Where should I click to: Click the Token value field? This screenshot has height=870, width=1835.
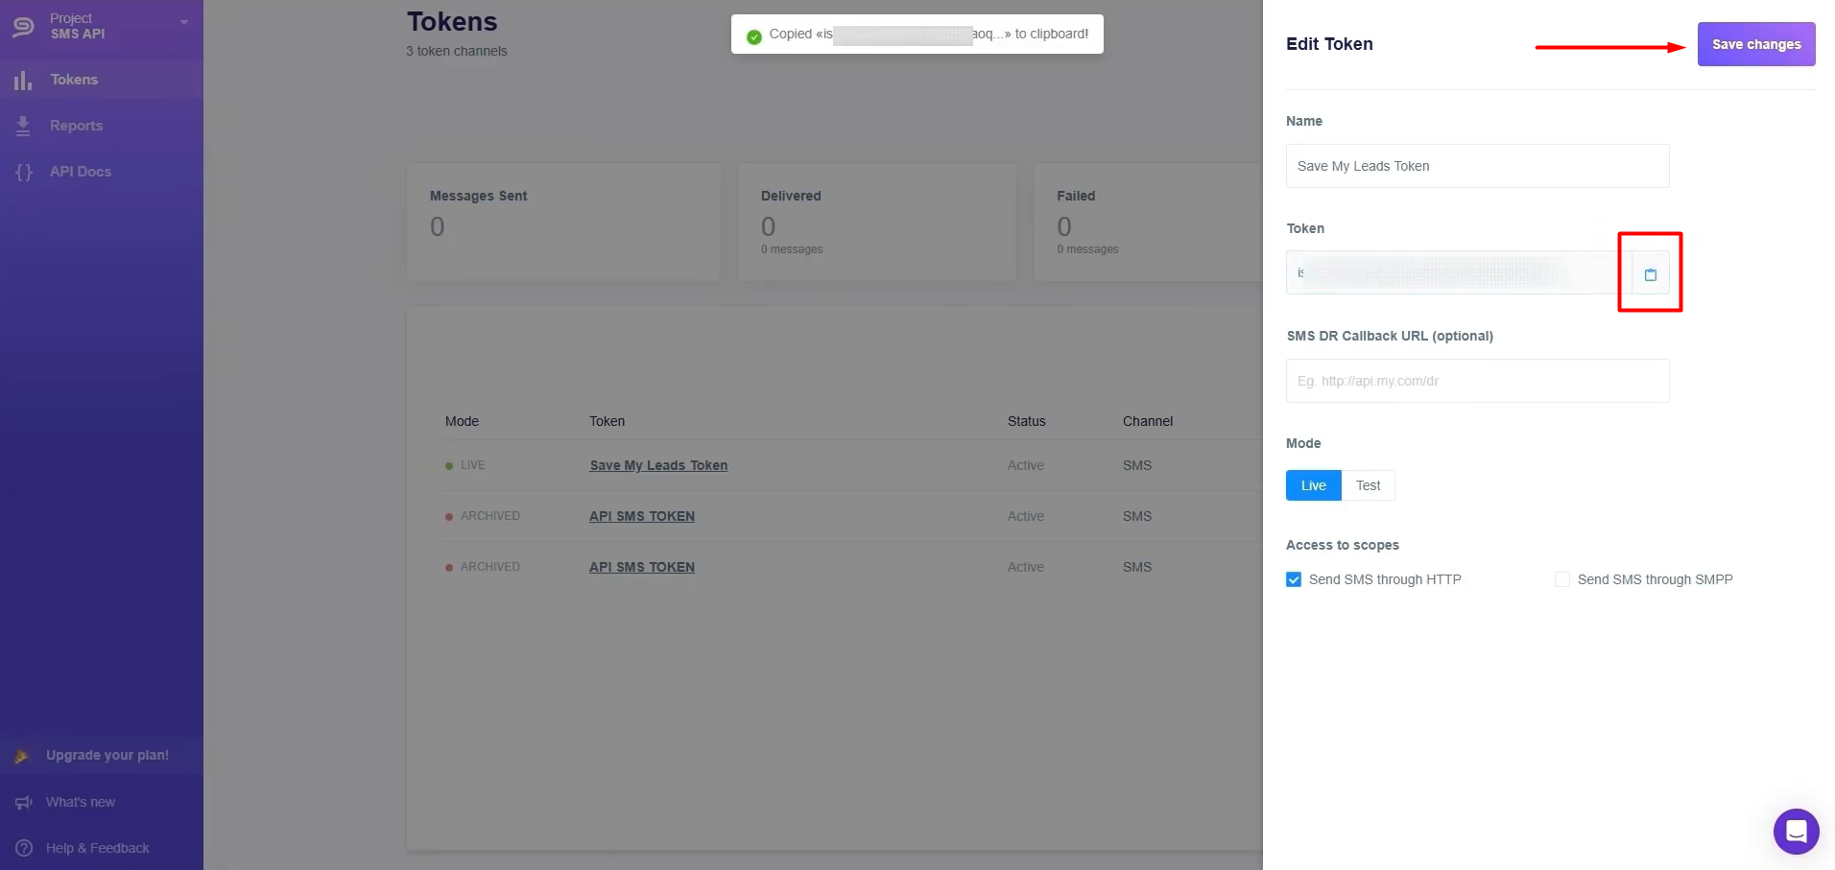click(x=1459, y=273)
